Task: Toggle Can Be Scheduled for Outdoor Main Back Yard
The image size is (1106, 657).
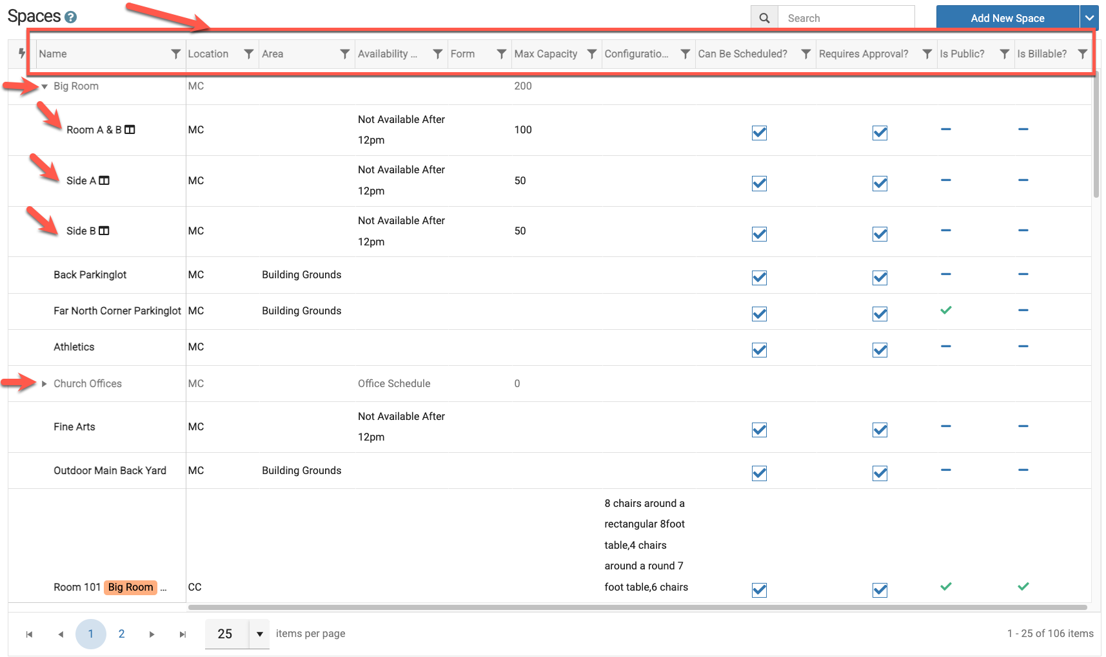Action: click(x=760, y=473)
